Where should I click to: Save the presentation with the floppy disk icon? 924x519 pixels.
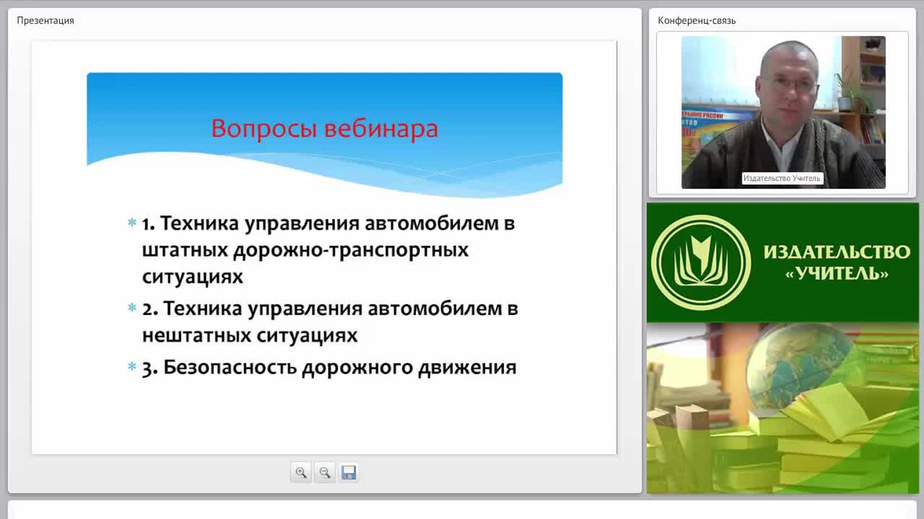click(349, 473)
